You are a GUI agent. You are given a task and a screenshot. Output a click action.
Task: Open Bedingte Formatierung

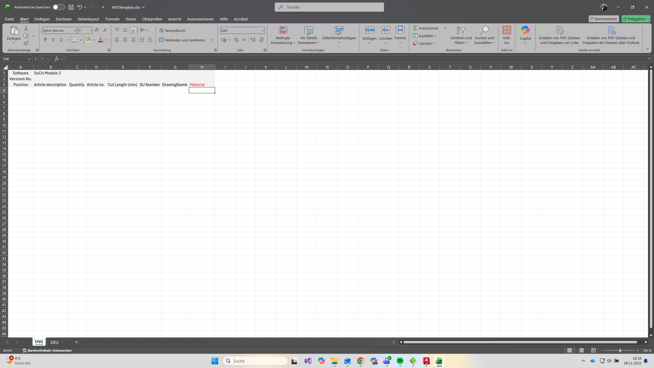click(283, 35)
